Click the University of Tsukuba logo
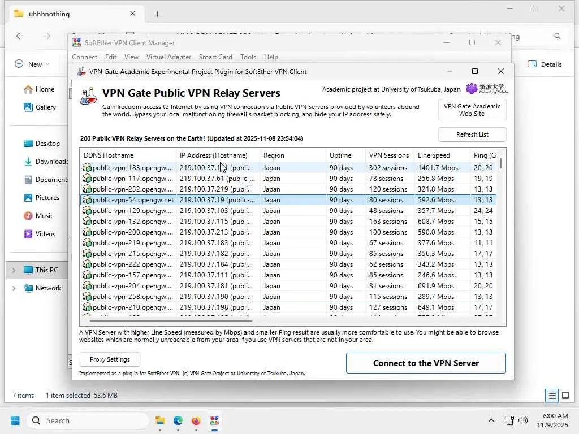Viewport: 579px width, 434px height. (x=487, y=89)
